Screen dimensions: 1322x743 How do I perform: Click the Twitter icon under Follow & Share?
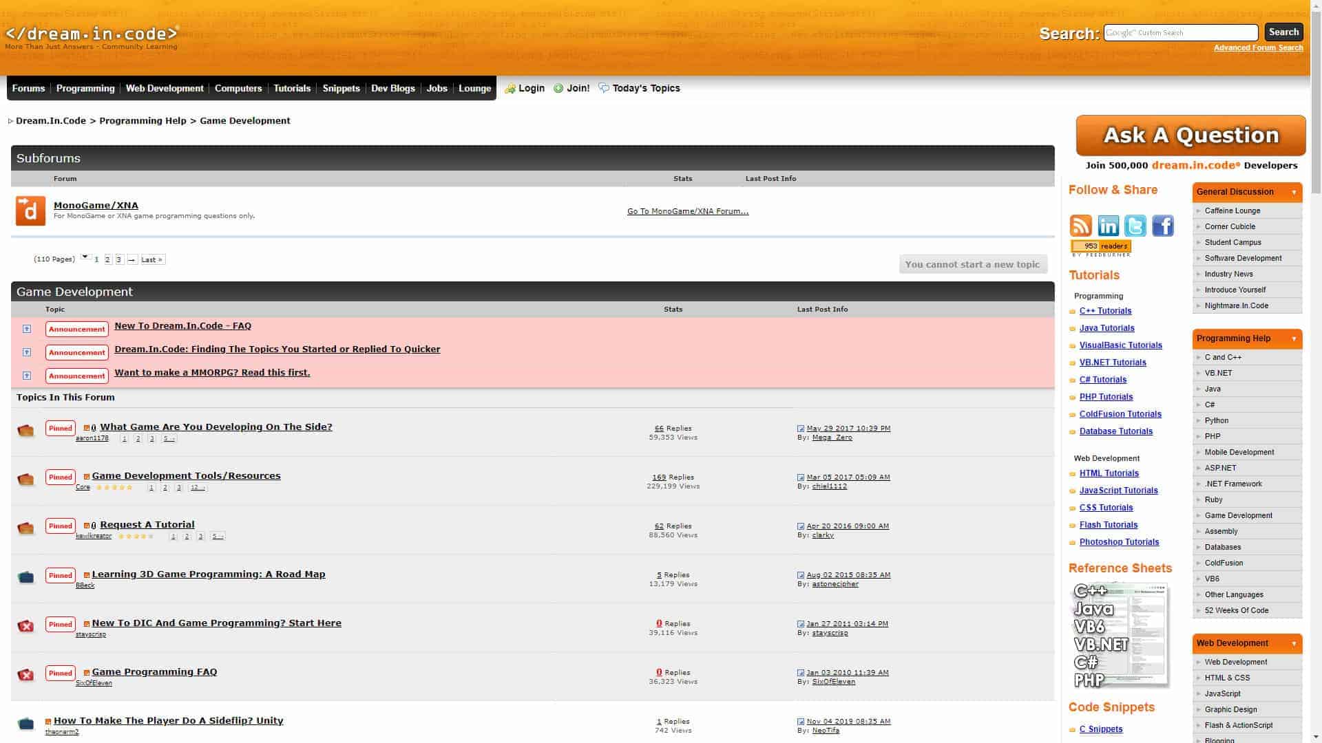(1136, 225)
